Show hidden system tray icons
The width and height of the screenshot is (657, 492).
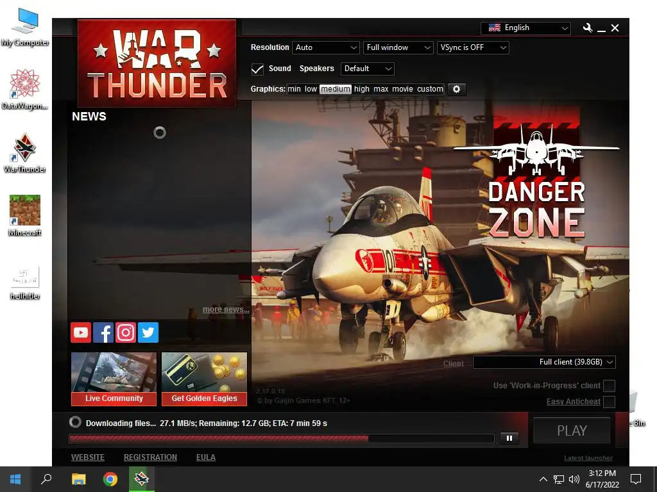[543, 479]
